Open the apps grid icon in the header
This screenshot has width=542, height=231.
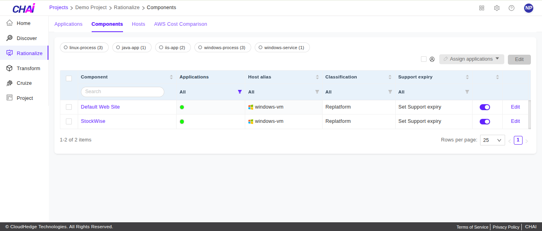click(x=482, y=8)
